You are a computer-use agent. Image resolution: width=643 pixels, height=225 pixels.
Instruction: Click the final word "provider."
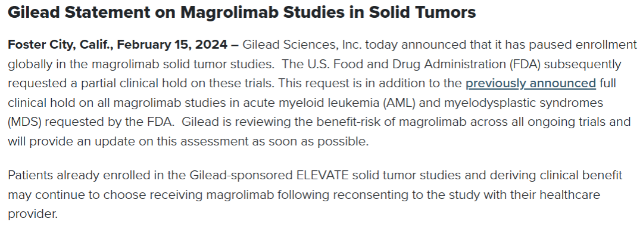pos(33,214)
